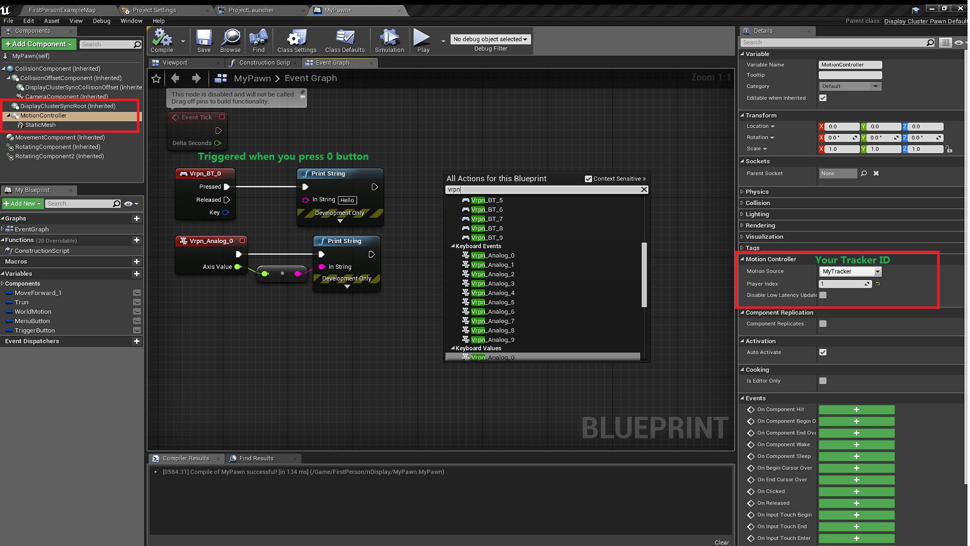Add an On Component Hit event

856,409
